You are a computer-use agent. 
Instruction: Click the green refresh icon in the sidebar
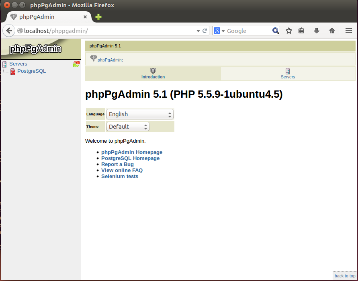76,64
